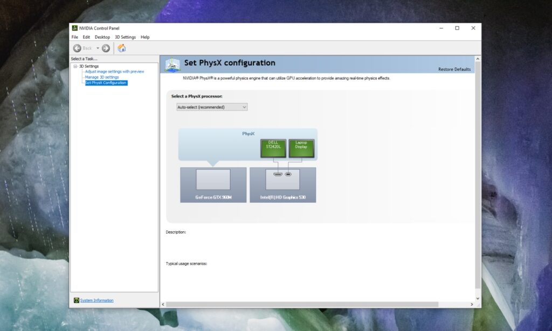Screen dimensions: 552x331
Task: Click the System Information gear icon
Action: tap(76, 300)
